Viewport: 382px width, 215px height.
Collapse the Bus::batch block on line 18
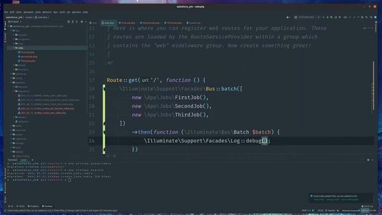tap(104, 89)
